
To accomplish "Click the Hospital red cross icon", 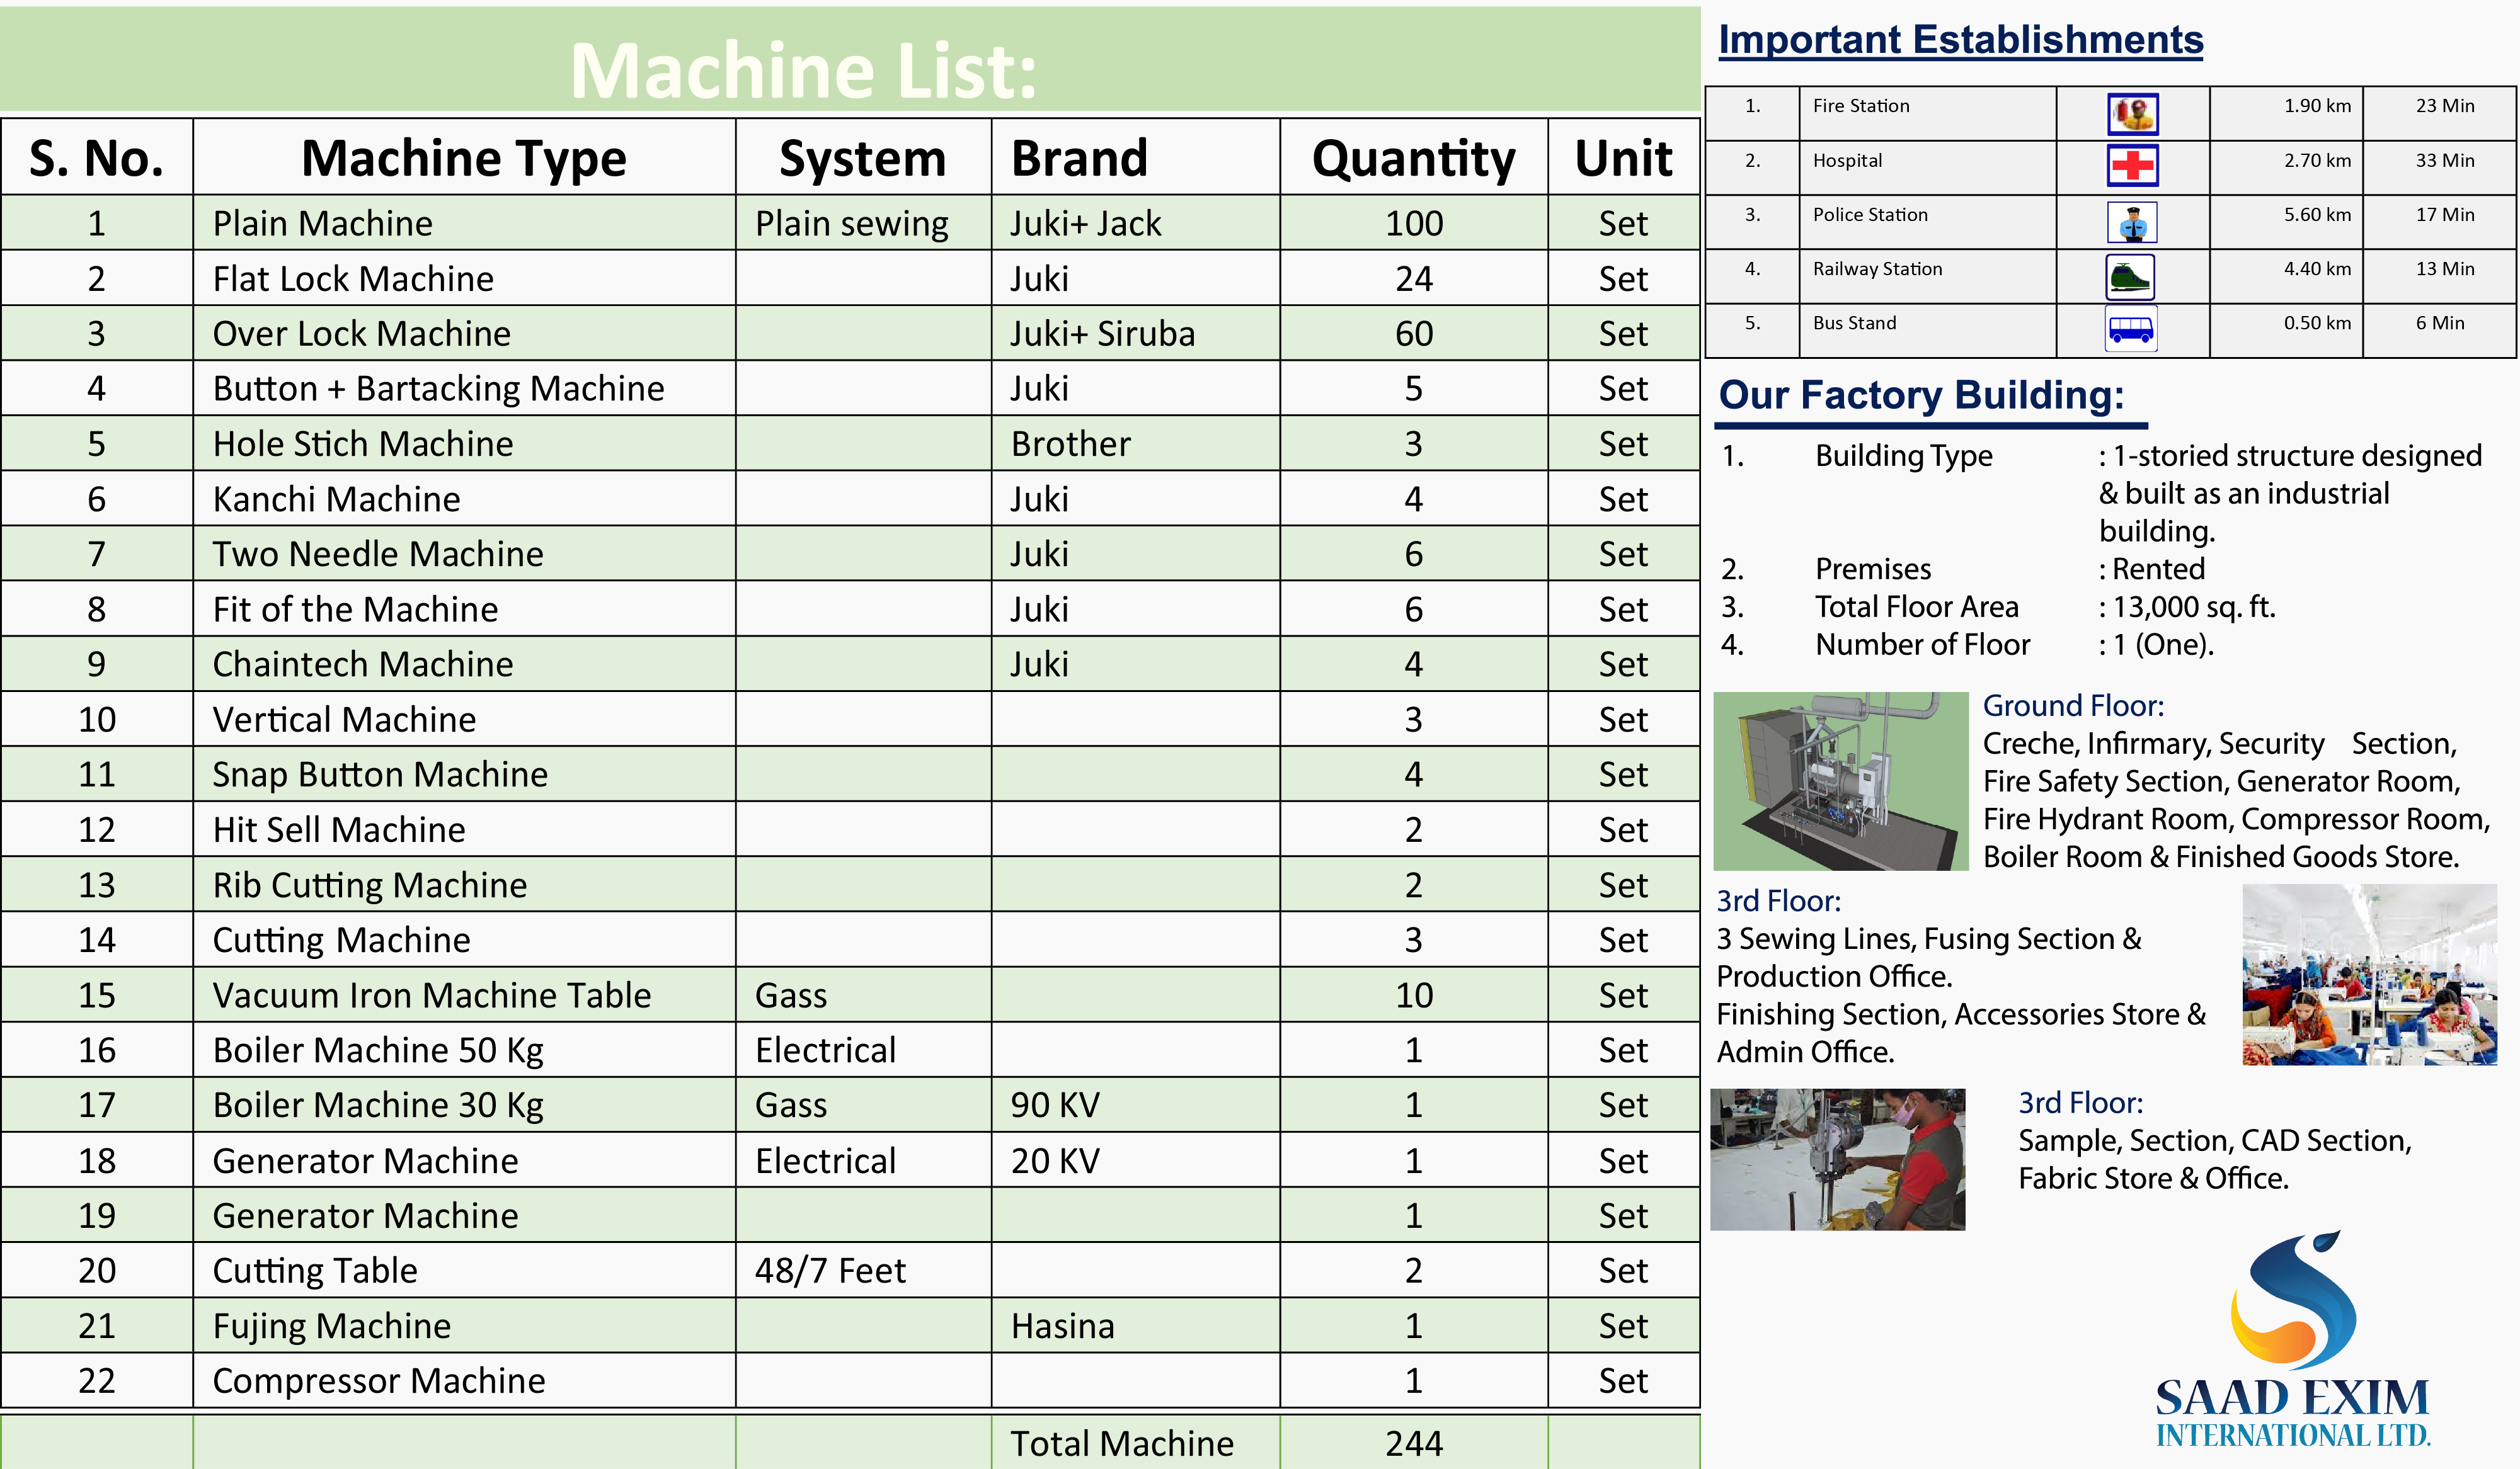I will pyautogui.click(x=2132, y=166).
